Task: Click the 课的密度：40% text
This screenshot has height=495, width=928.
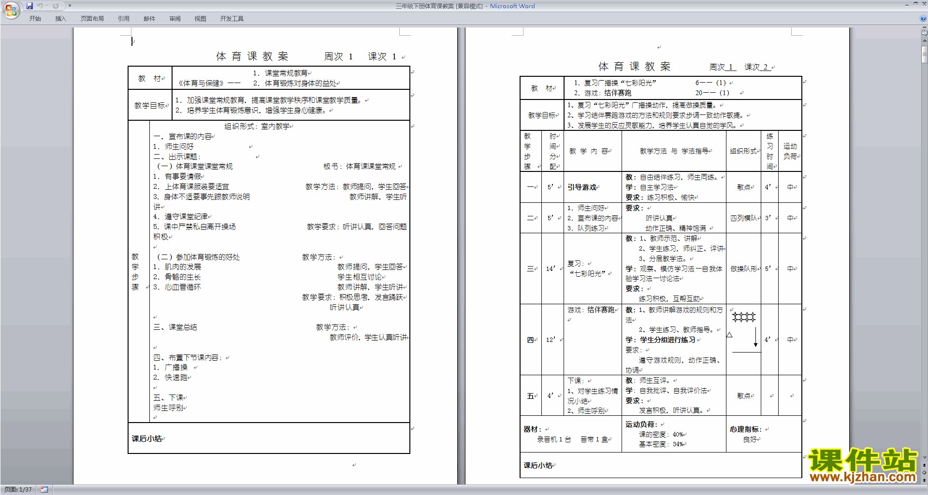Action: click(x=661, y=435)
